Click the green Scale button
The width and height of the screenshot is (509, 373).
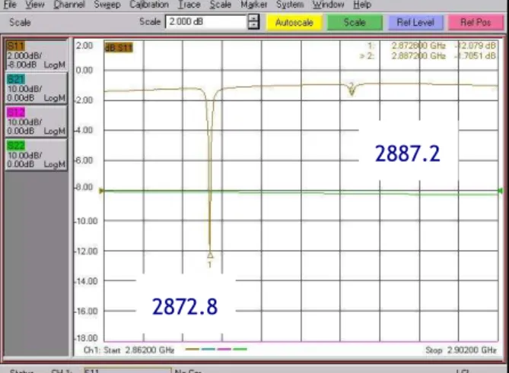[x=355, y=22]
